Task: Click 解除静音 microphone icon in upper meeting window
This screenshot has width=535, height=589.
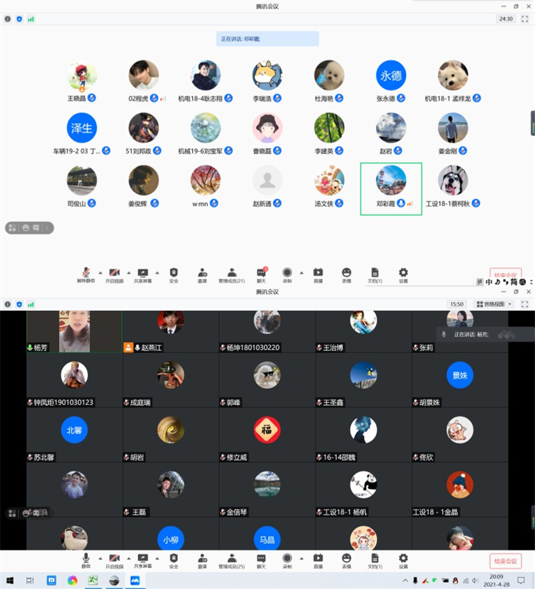Action: tap(86, 273)
